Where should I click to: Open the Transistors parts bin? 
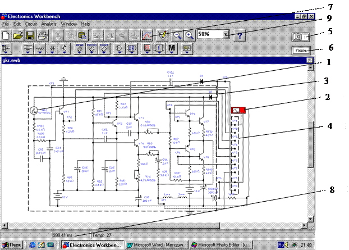[65, 49]
